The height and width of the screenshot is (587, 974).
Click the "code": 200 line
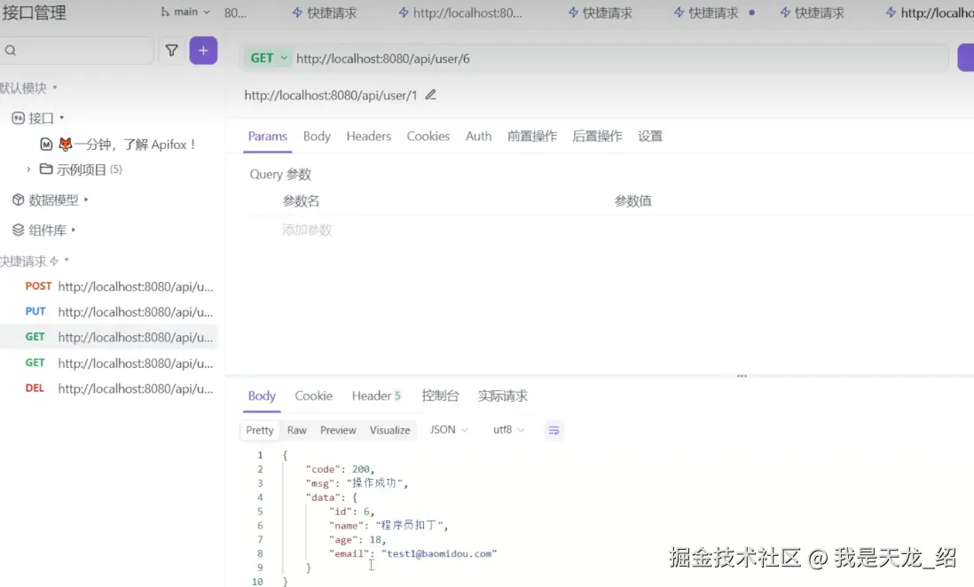(340, 469)
